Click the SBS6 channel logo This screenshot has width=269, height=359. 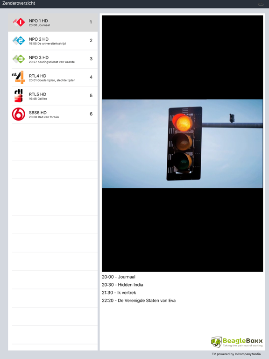pyautogui.click(x=19, y=114)
